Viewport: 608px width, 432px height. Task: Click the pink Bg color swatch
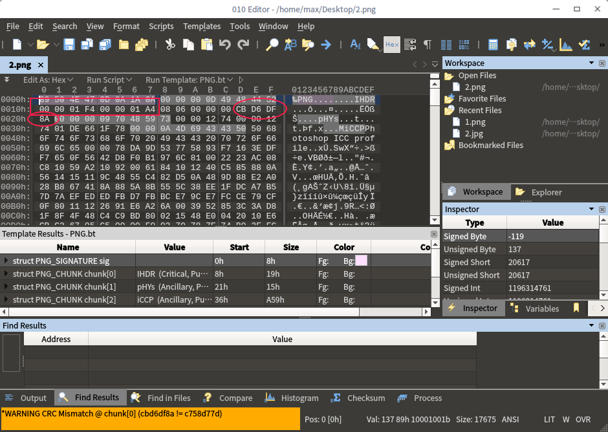tap(361, 261)
